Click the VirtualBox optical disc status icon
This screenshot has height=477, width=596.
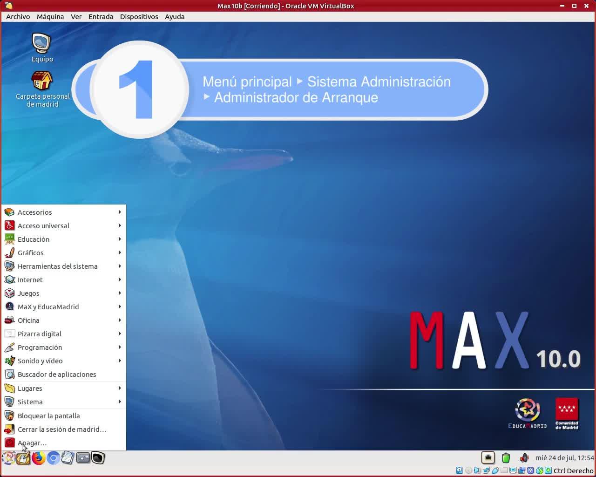pos(468,470)
